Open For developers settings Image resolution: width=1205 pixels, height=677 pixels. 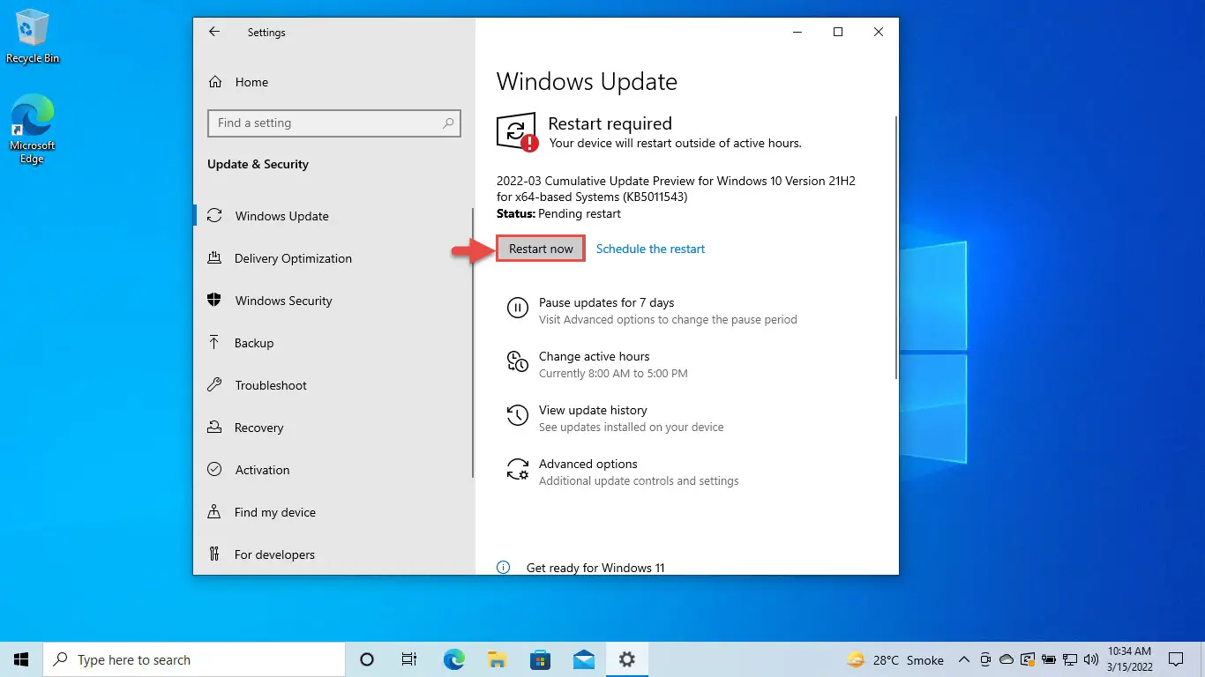pyautogui.click(x=333, y=554)
